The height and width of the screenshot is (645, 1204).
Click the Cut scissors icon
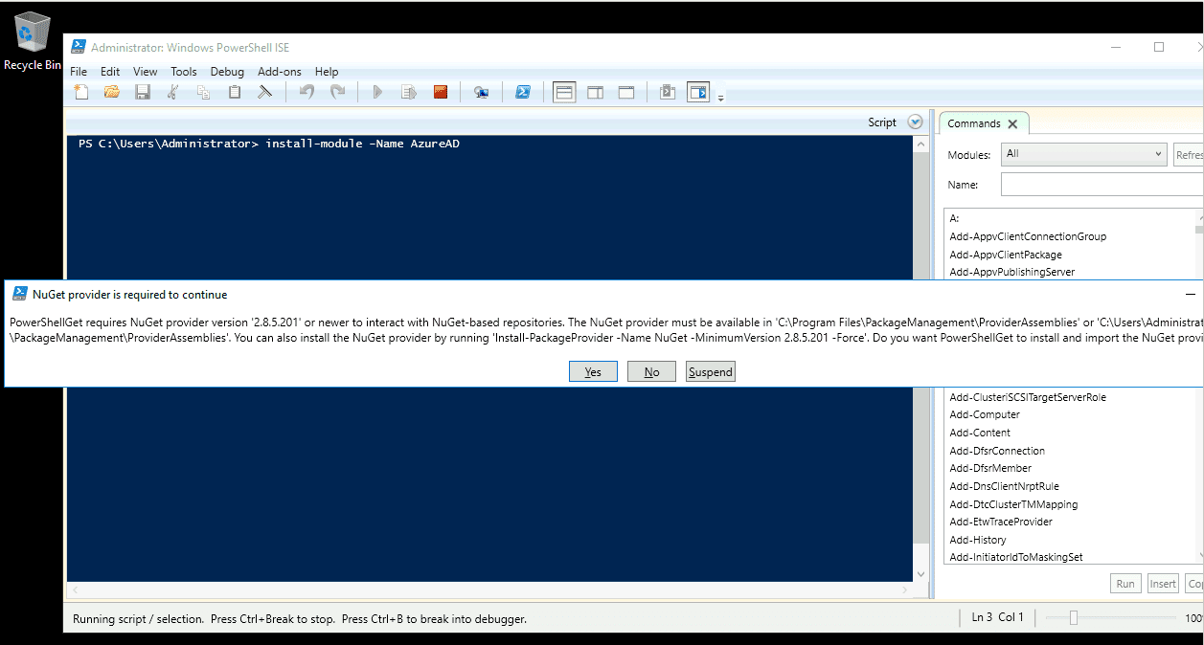[173, 92]
